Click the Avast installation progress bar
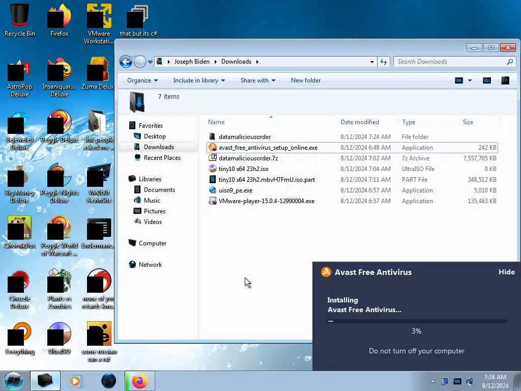This screenshot has height=391, width=521. click(x=417, y=321)
